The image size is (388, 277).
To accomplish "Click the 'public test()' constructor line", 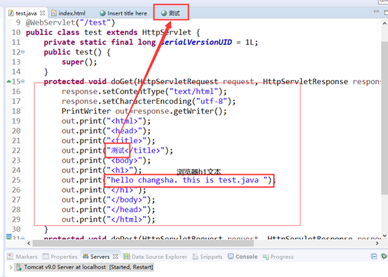I will (x=77, y=52).
